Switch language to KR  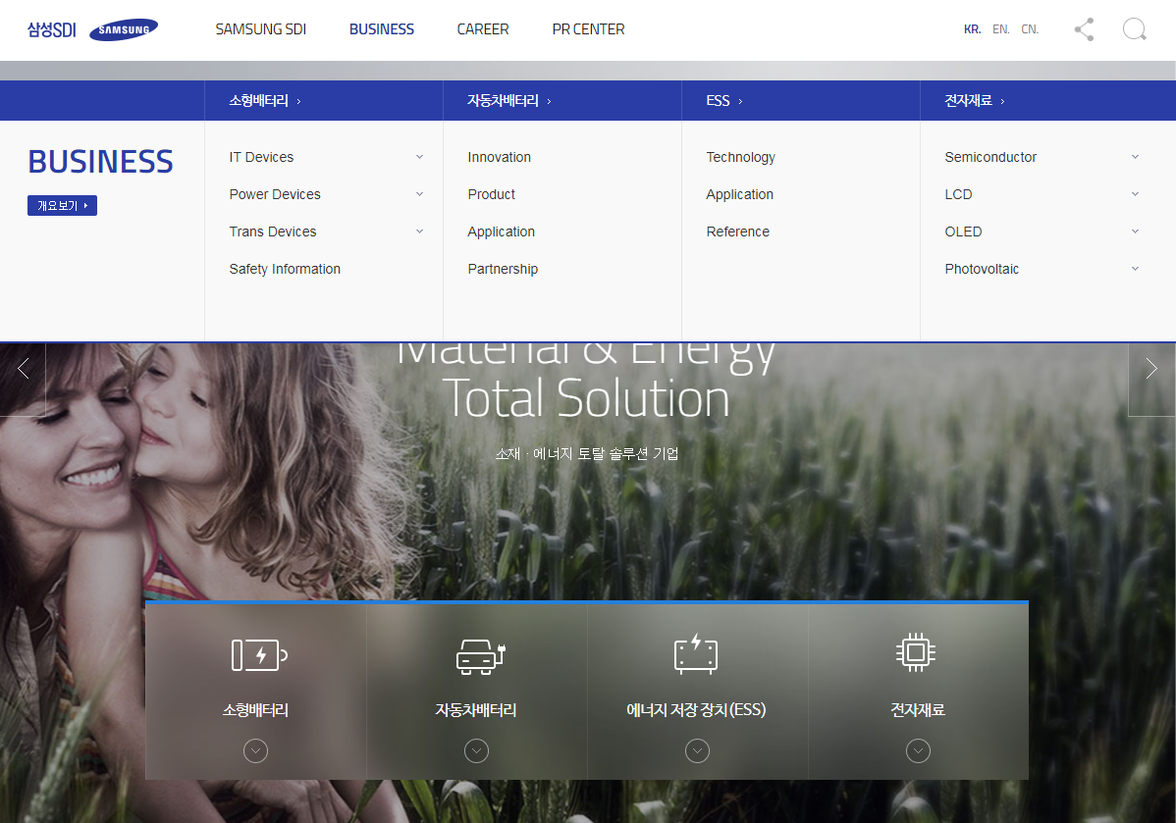(x=972, y=29)
